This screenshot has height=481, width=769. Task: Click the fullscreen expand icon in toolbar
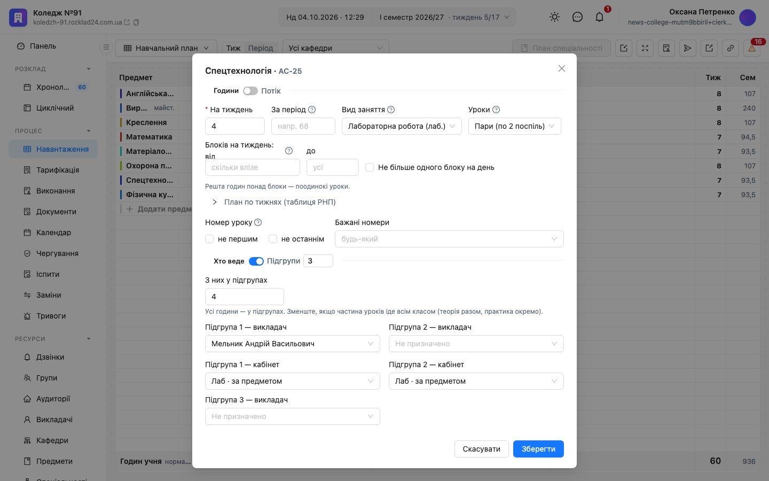pos(645,48)
